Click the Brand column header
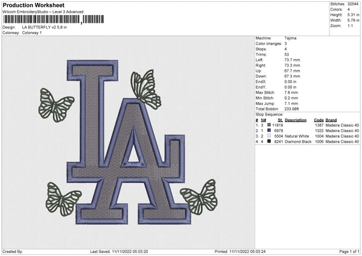 click(x=331, y=120)
